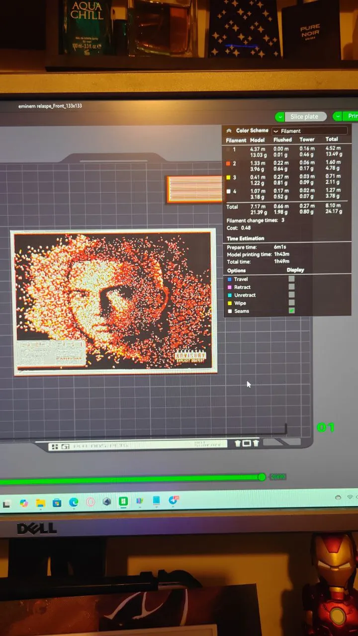358x636 pixels.
Task: Click the green layer slider handle
Action: click(262, 477)
